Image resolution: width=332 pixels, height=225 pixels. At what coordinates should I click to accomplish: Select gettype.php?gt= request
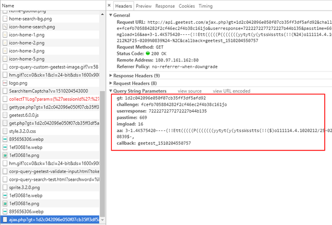(50, 107)
